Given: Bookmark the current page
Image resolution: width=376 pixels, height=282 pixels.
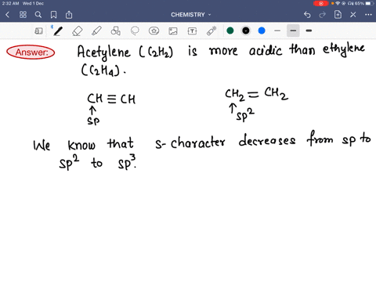Looking at the screenshot, I should (53, 15).
